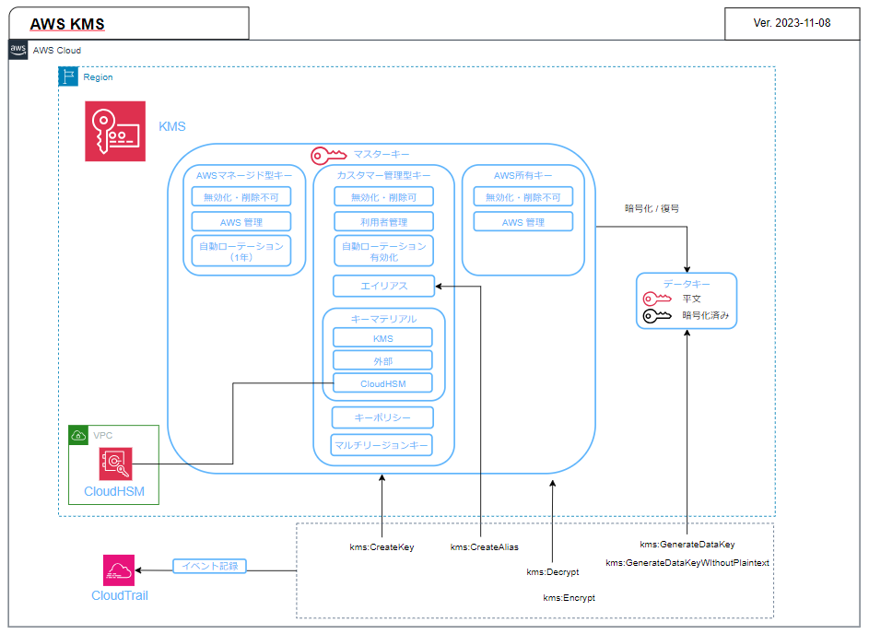Select the マルチリージョンキー box

382,443
